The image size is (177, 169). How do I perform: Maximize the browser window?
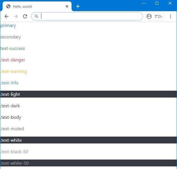coord(157,3)
